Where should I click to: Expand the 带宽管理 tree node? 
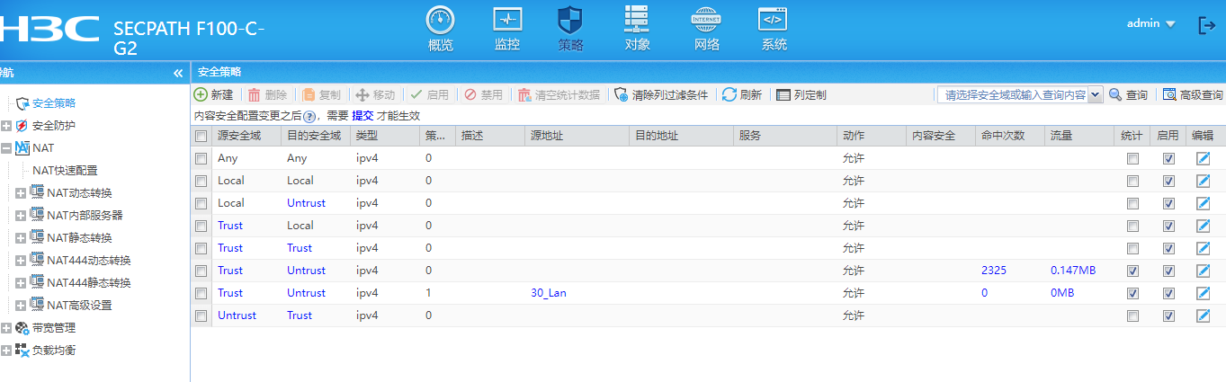pyautogui.click(x=6, y=328)
